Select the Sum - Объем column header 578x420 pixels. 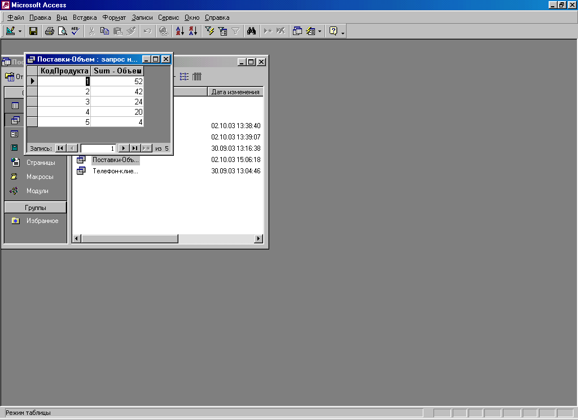coord(117,71)
